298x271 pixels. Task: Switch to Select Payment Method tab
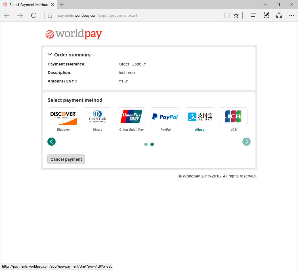pyautogui.click(x=28, y=5)
